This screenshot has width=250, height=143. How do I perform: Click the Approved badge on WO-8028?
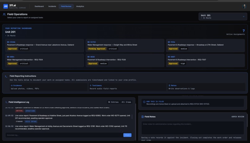click(x=93, y=64)
